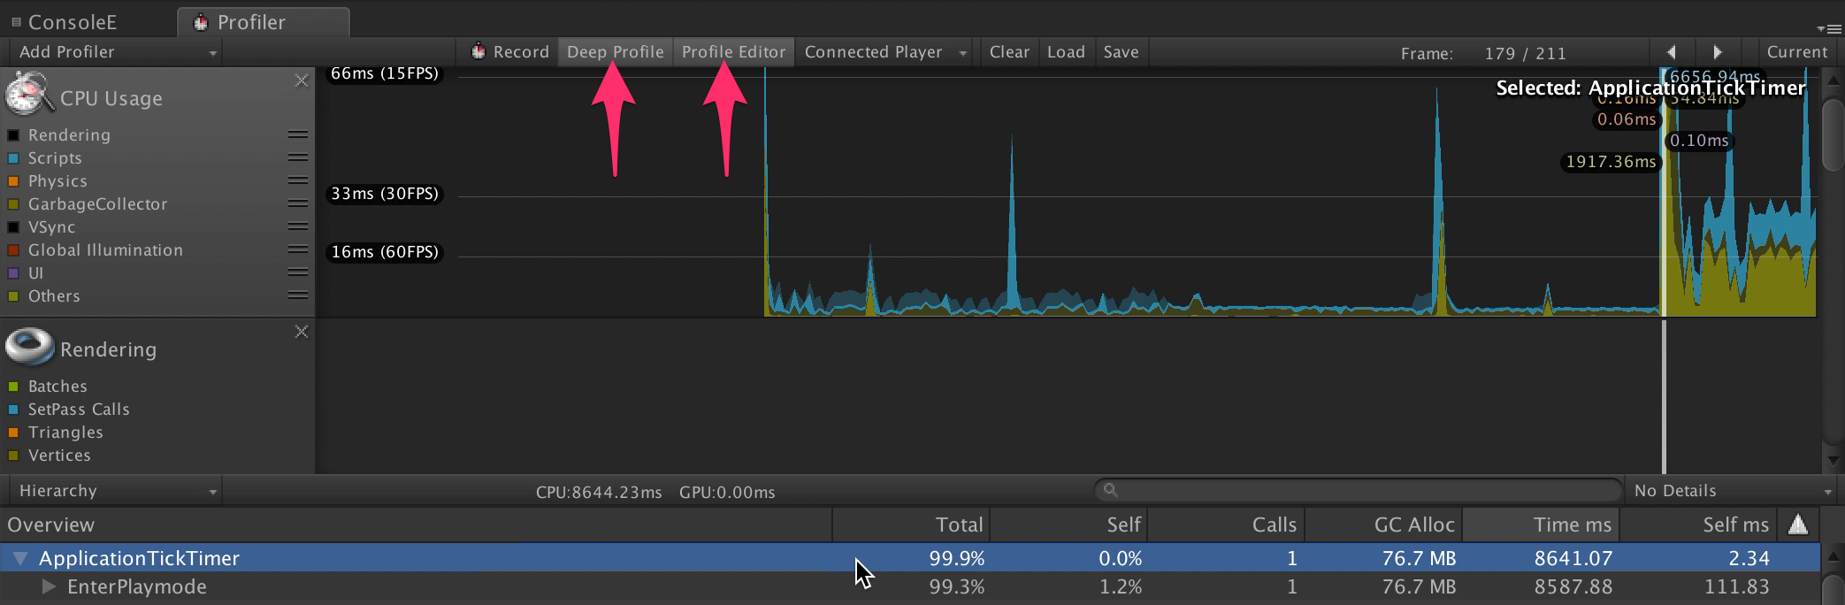Grab the reorder handle beside UI
The image size is (1845, 605).
[x=298, y=273]
